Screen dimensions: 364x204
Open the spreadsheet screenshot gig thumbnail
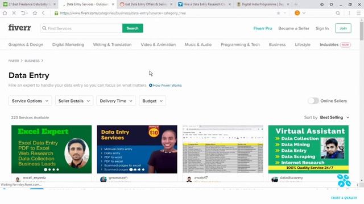[223, 149]
